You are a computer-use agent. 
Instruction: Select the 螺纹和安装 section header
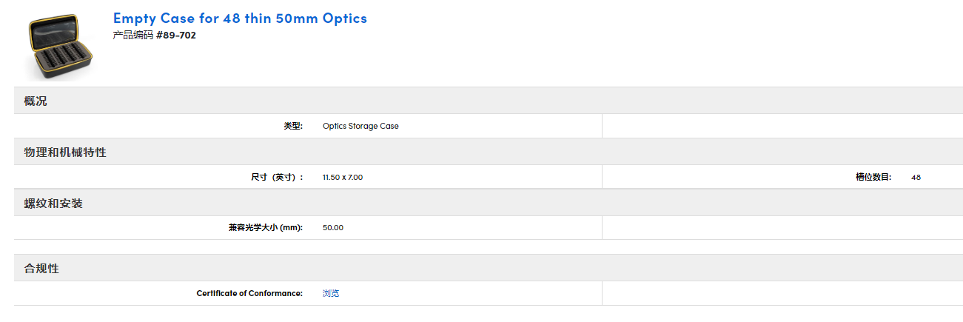click(53, 203)
